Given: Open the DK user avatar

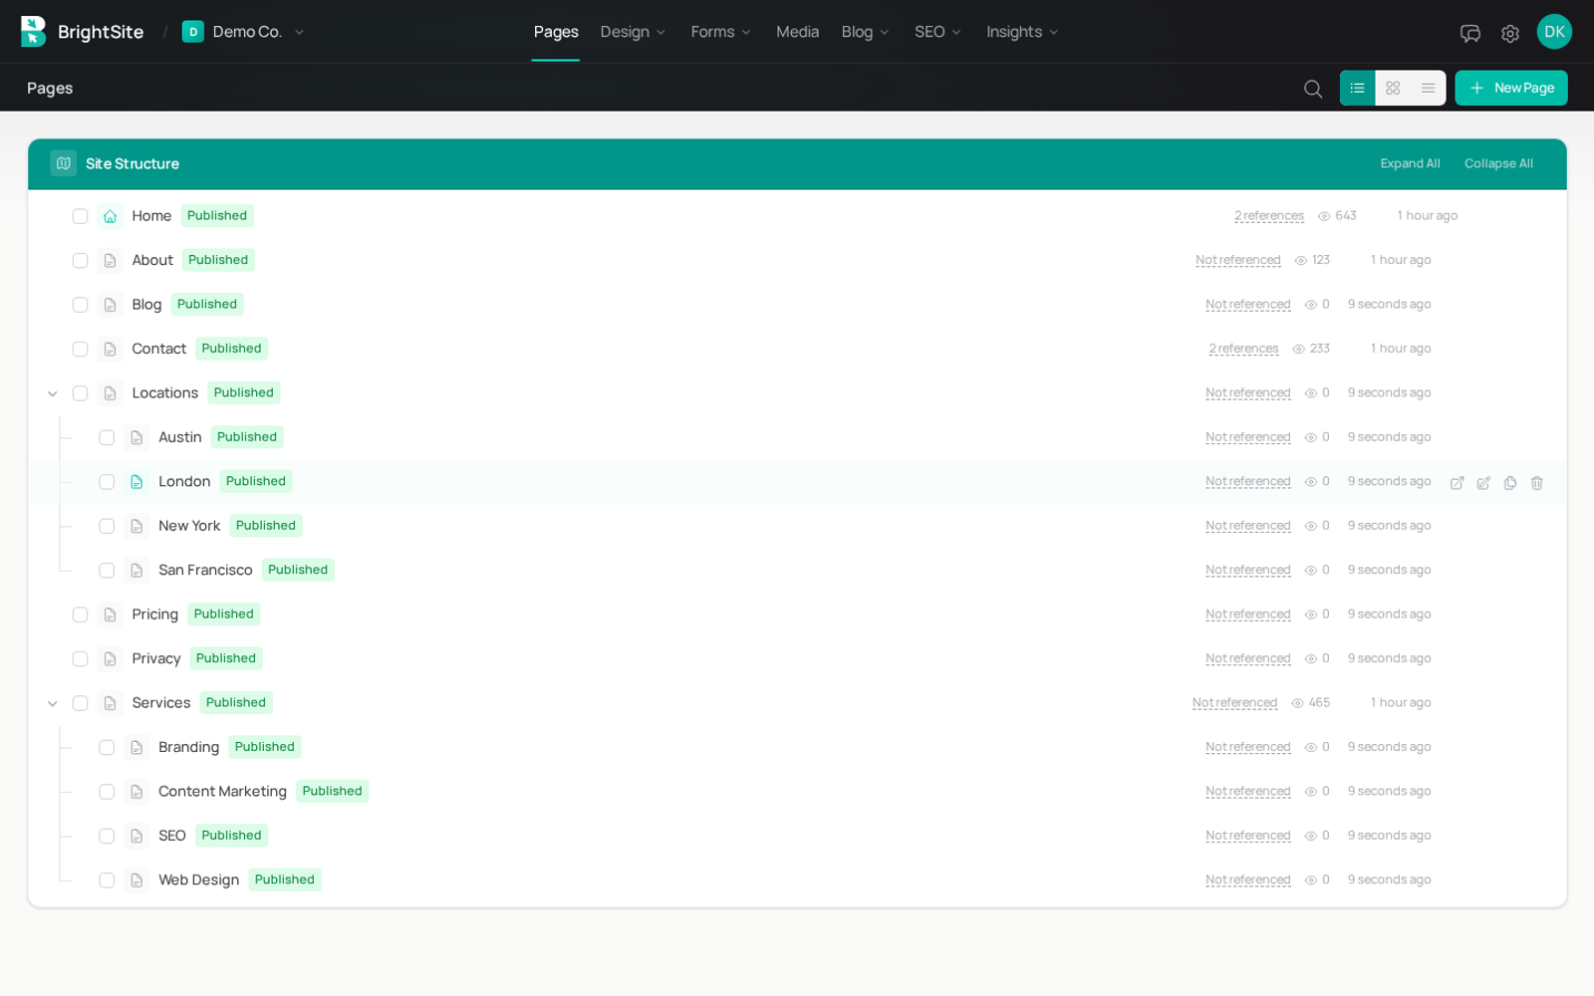Looking at the screenshot, I should 1554,32.
